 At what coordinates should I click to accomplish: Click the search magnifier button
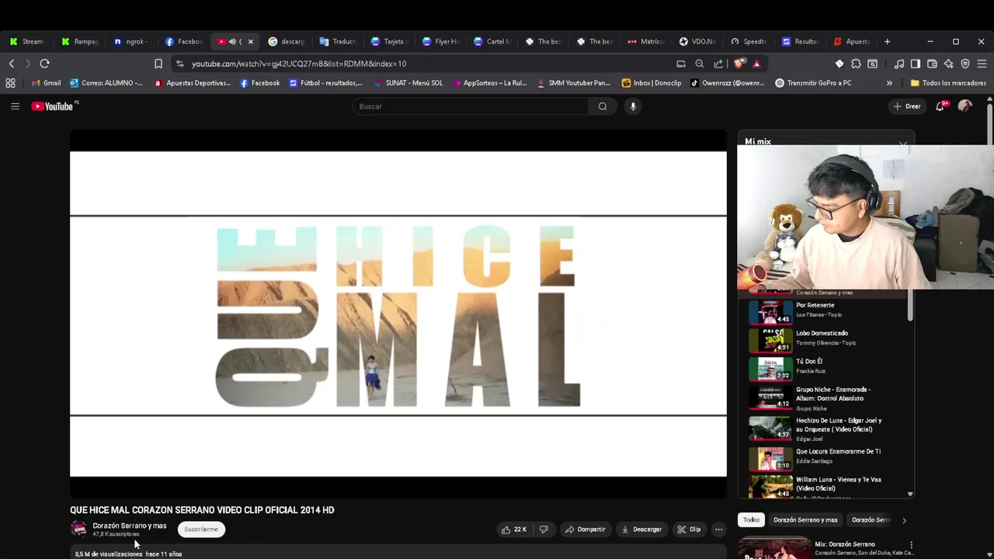point(603,106)
